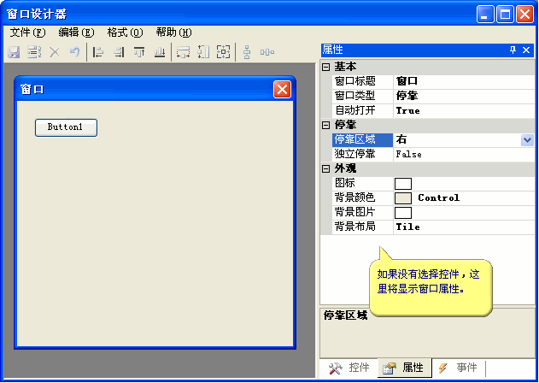The width and height of the screenshot is (539, 383).
Task: Click the 背景颜色 Control color swatch
Action: click(x=403, y=198)
